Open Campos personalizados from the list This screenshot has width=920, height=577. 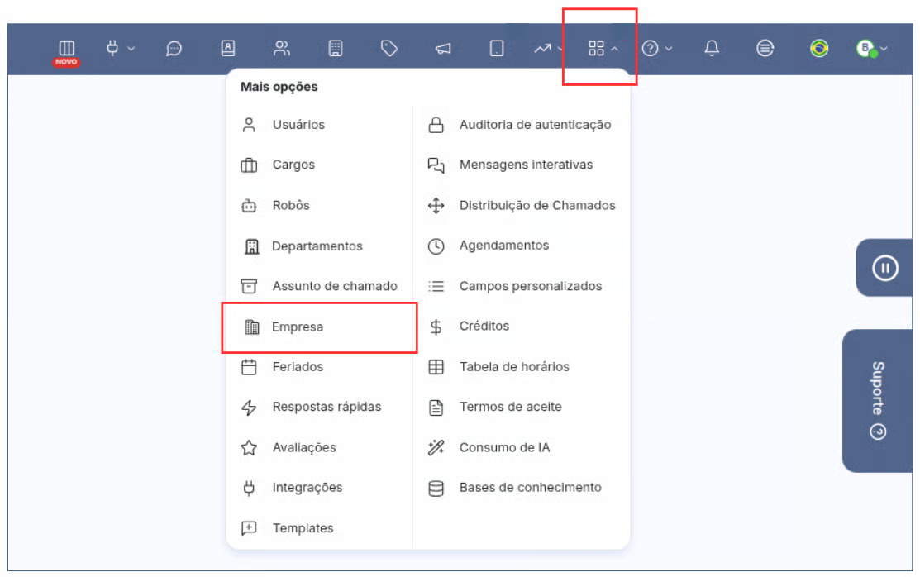coord(530,286)
